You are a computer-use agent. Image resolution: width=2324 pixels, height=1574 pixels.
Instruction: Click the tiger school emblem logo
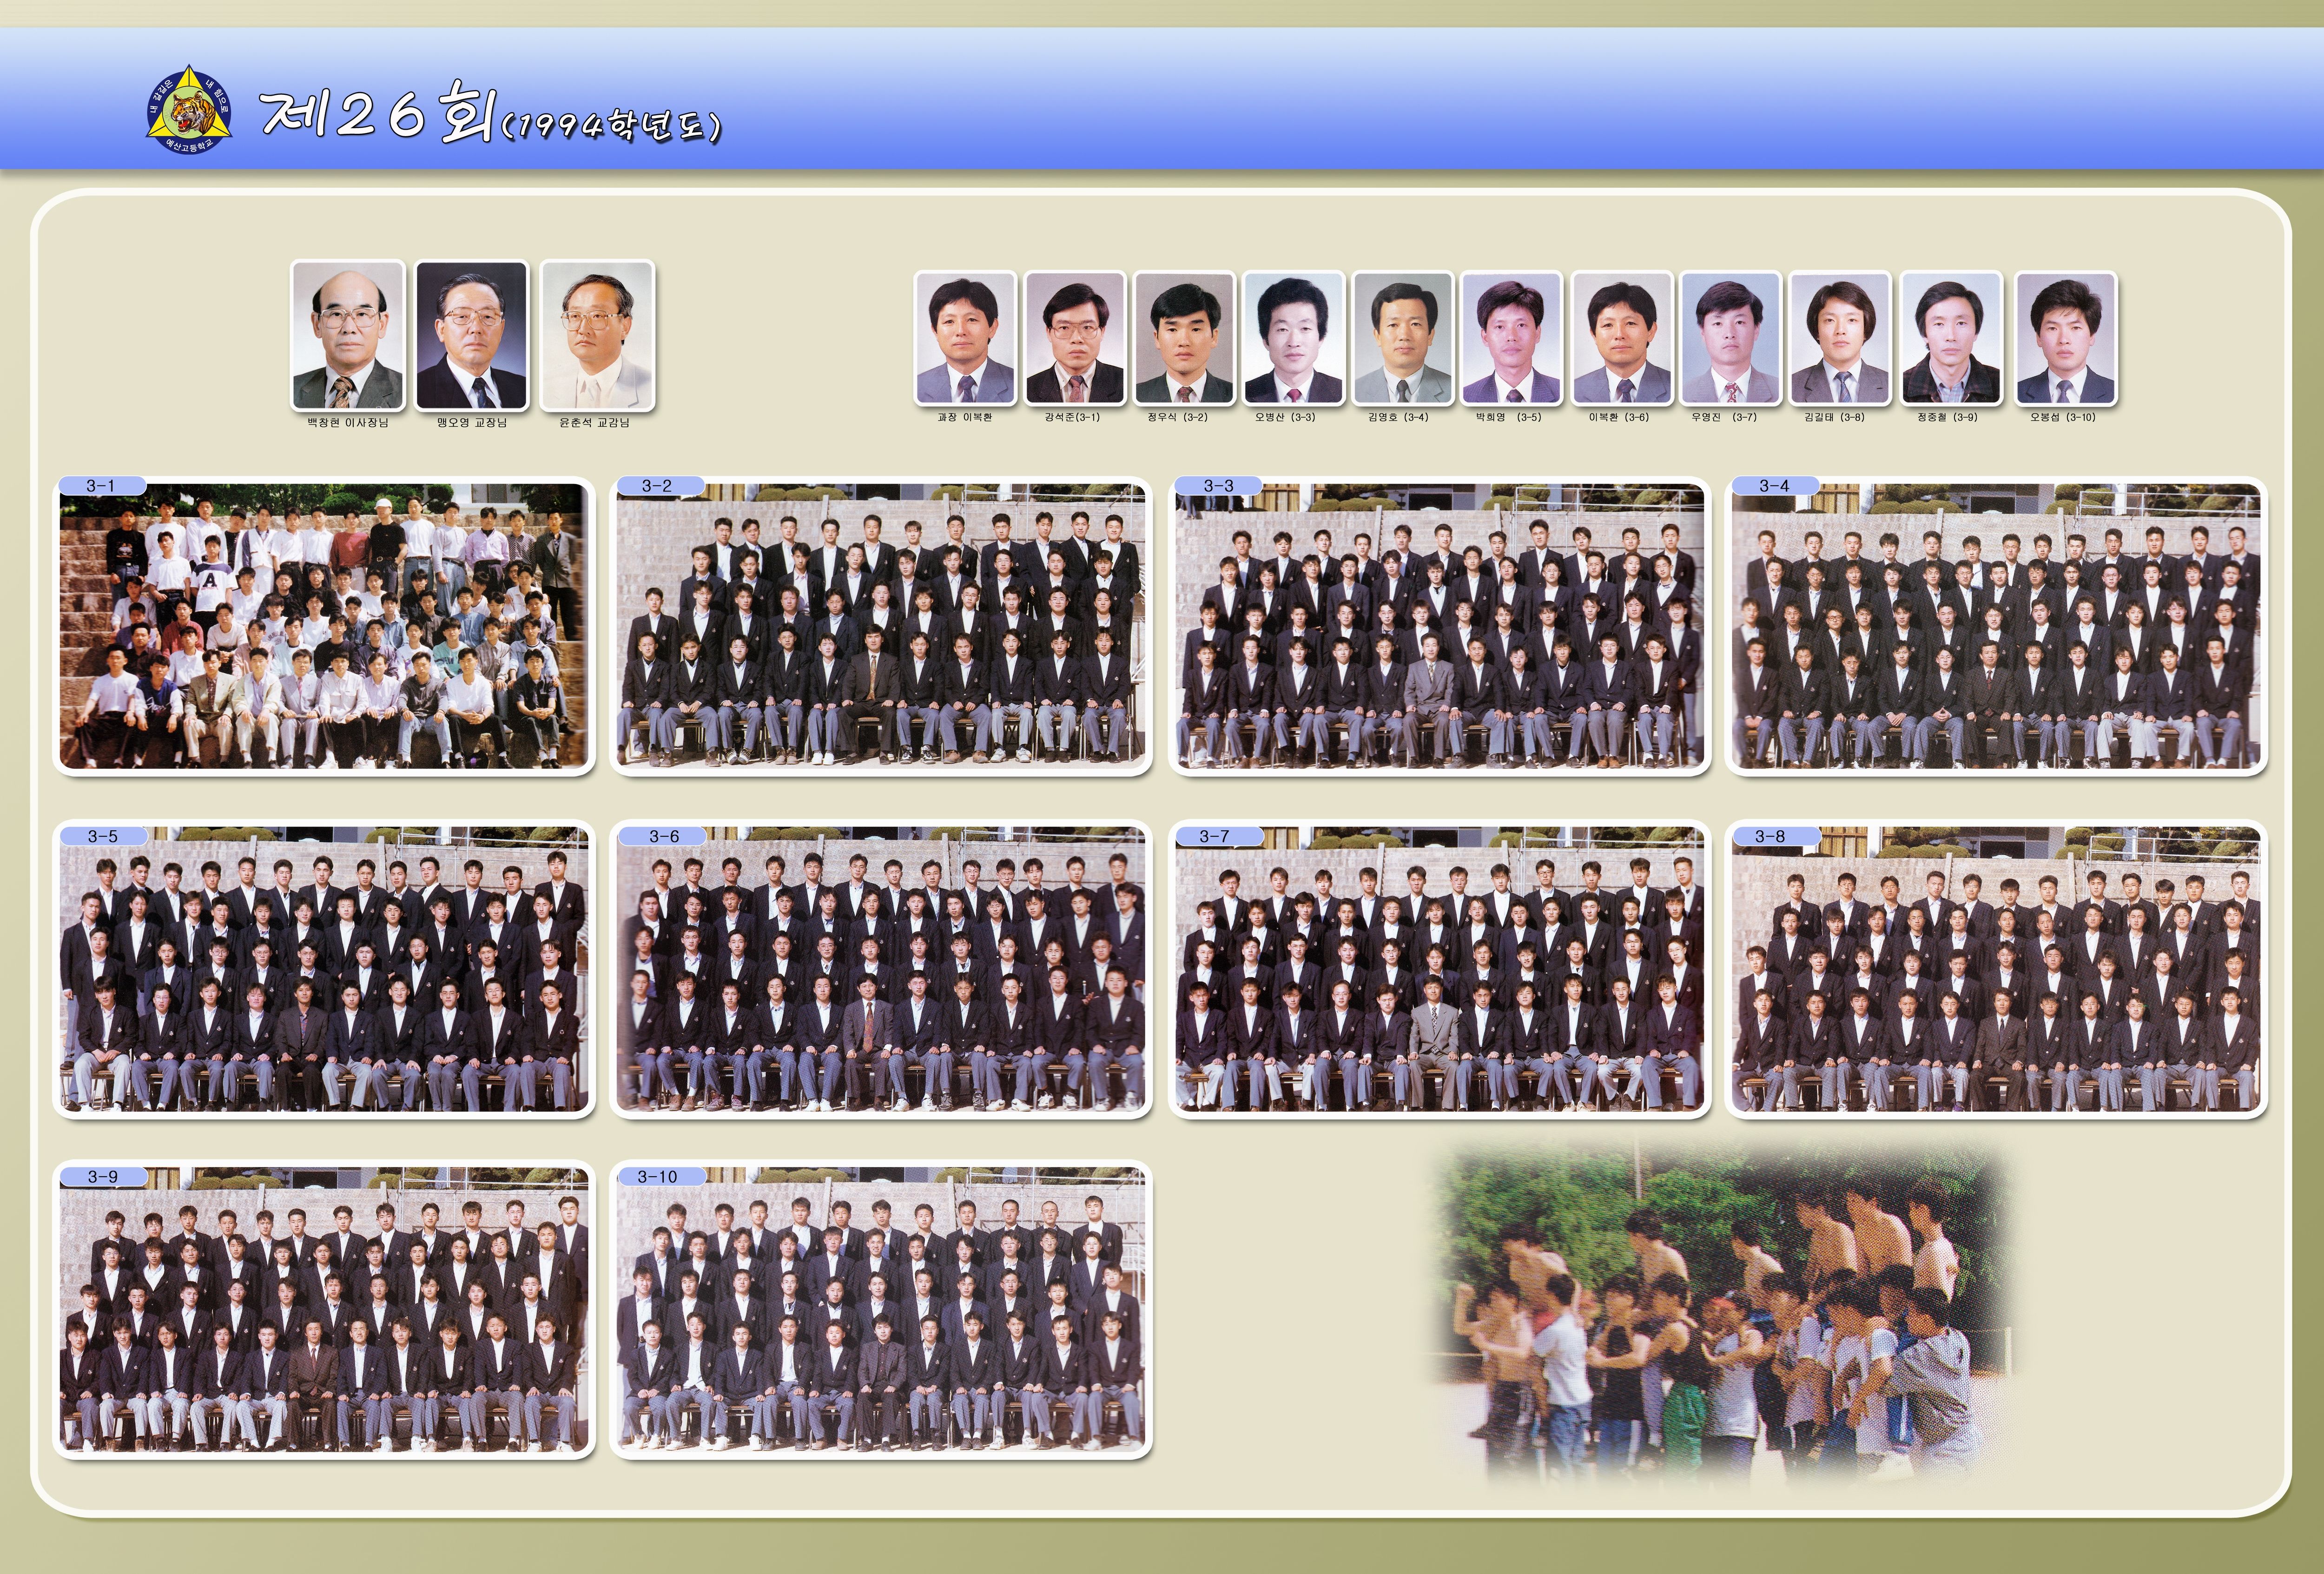[x=189, y=110]
